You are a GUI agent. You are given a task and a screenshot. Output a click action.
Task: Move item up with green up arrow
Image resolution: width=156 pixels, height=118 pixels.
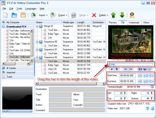click(x=113, y=15)
